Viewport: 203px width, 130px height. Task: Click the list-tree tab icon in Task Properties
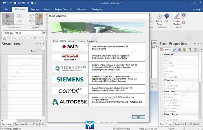(190, 50)
